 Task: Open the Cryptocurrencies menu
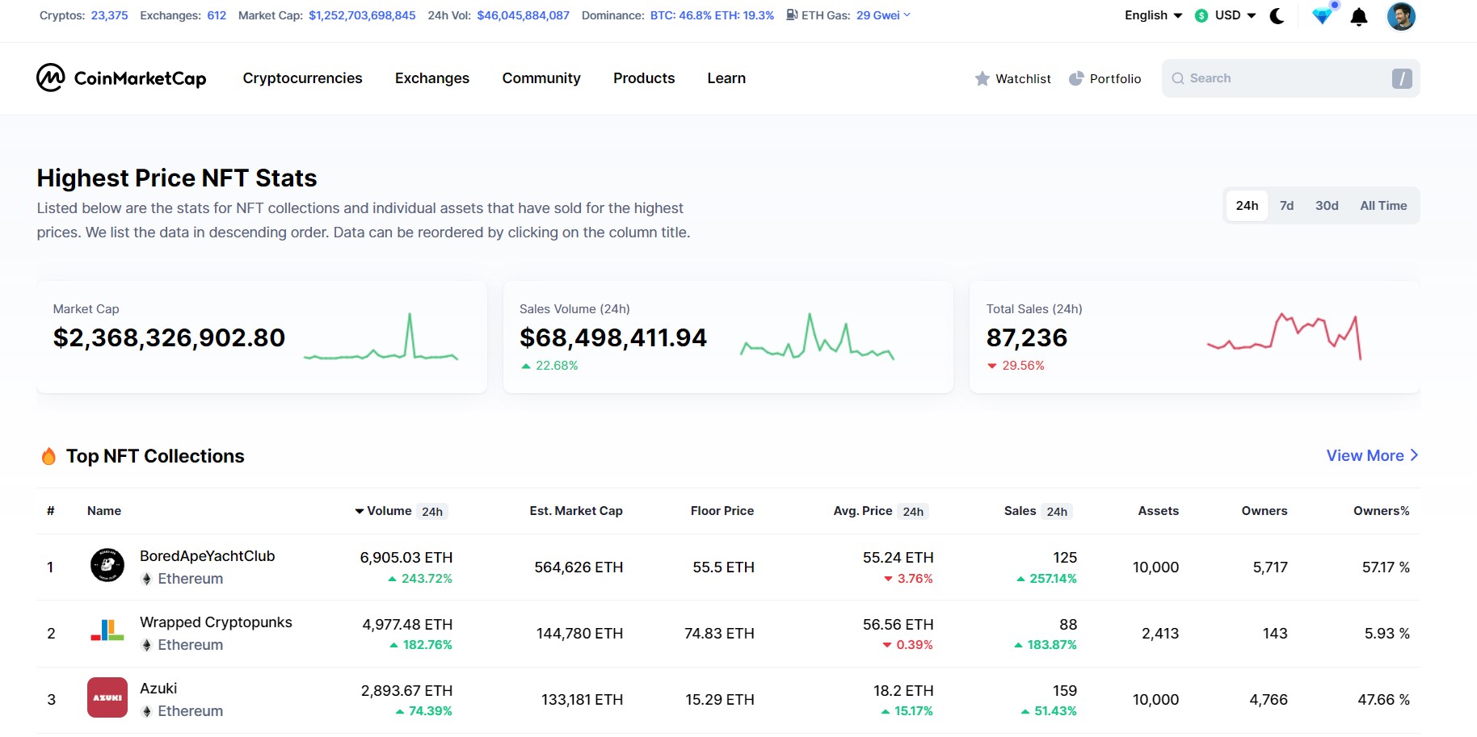coord(302,78)
